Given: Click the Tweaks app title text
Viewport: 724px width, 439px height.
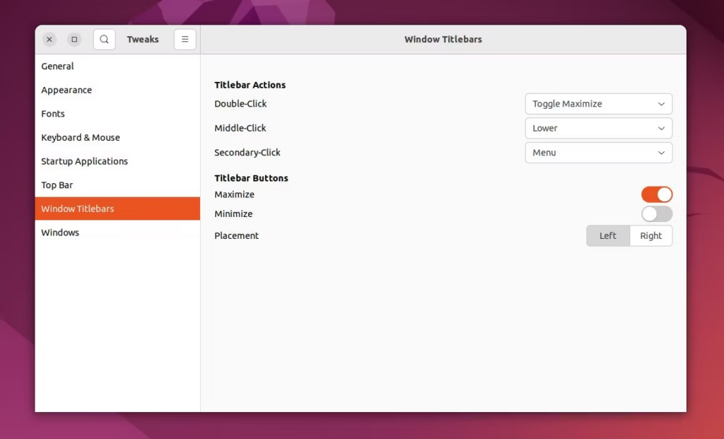Looking at the screenshot, I should pyautogui.click(x=143, y=40).
